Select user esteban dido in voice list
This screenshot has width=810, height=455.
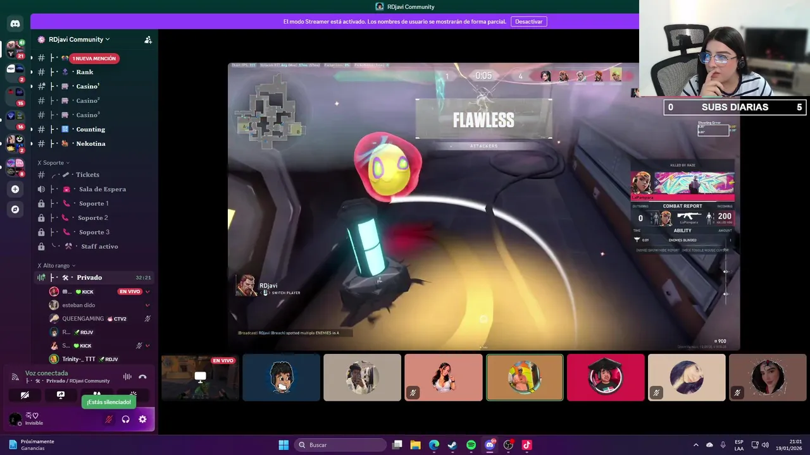(x=78, y=305)
